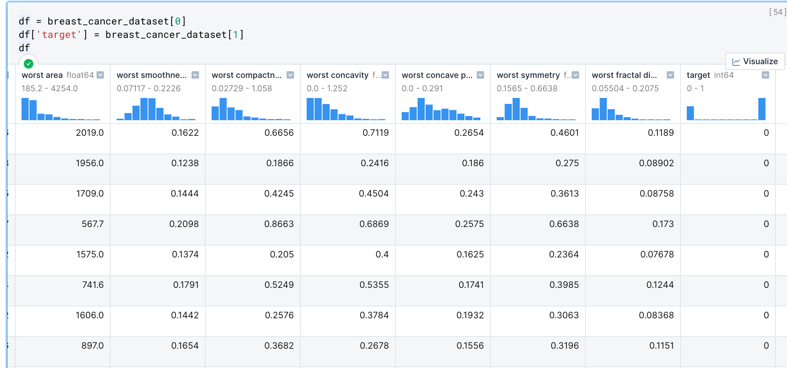Click the worst smoothness histogram chart
The width and height of the screenshot is (787, 368).
(x=156, y=109)
